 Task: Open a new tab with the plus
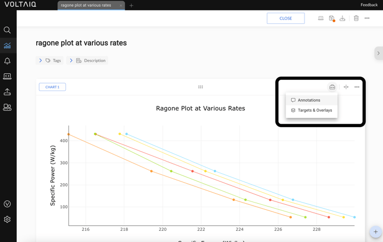click(131, 6)
